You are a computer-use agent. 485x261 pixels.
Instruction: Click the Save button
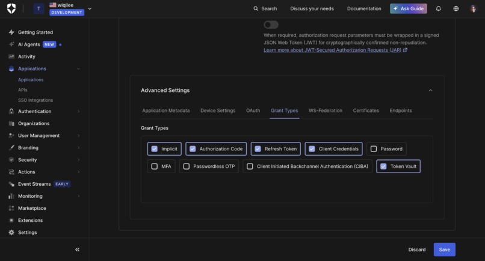coord(445,250)
